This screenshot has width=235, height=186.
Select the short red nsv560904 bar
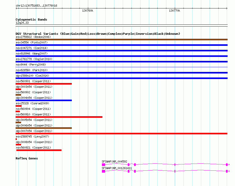pyautogui.click(x=18, y=111)
